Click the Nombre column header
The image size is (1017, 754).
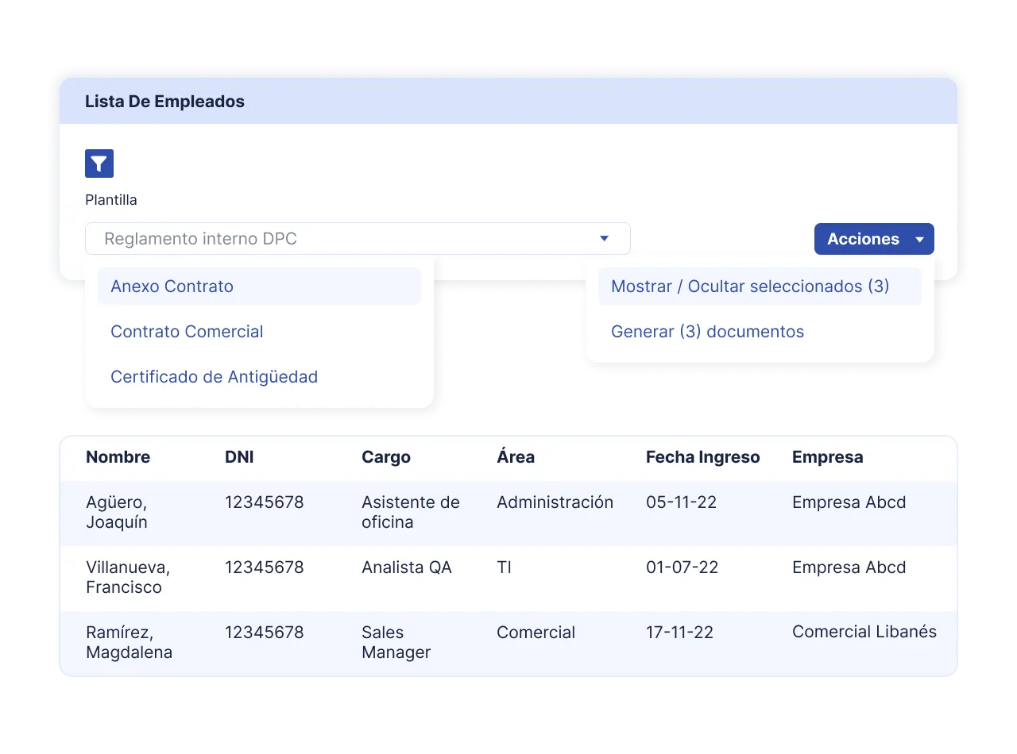click(118, 457)
